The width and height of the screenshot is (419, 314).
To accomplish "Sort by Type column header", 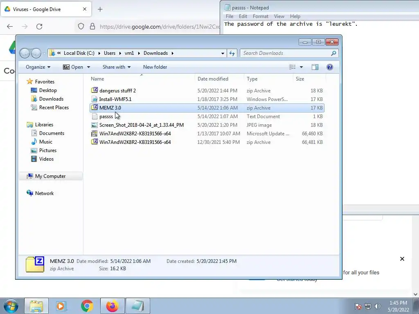I will pos(268,79).
